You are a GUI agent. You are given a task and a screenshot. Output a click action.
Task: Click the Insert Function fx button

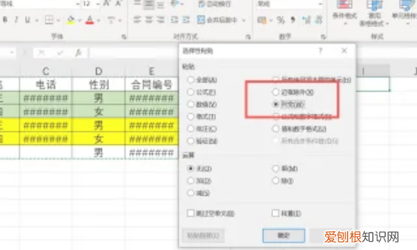click(78, 53)
